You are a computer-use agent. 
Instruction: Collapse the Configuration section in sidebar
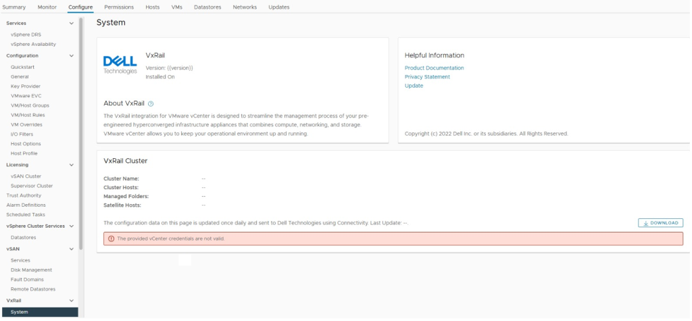[x=72, y=56]
